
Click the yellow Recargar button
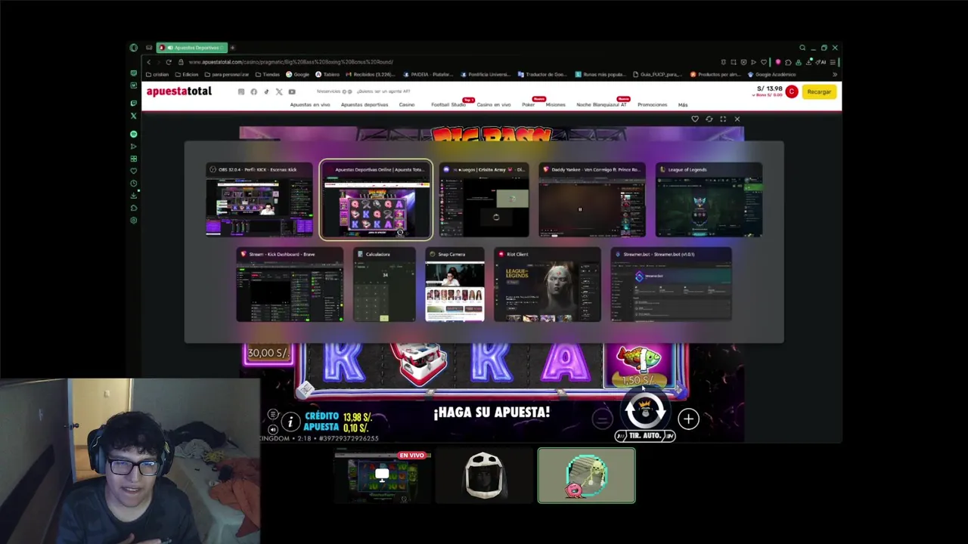(x=819, y=91)
